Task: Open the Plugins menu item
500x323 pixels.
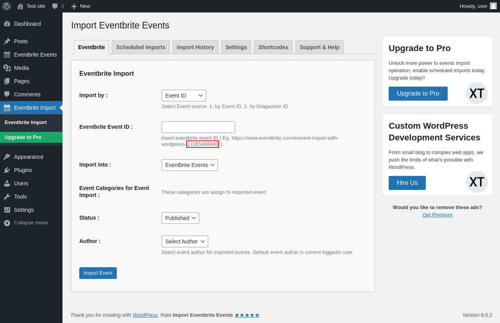Action: (x=31, y=170)
